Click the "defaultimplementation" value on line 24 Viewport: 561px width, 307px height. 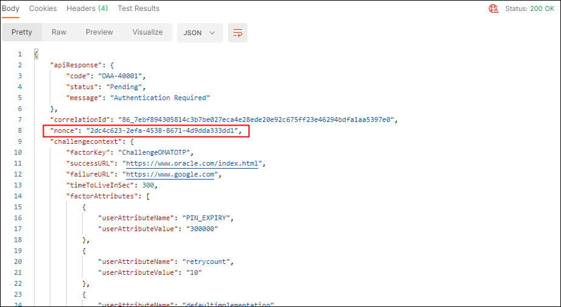pyautogui.click(x=228, y=305)
